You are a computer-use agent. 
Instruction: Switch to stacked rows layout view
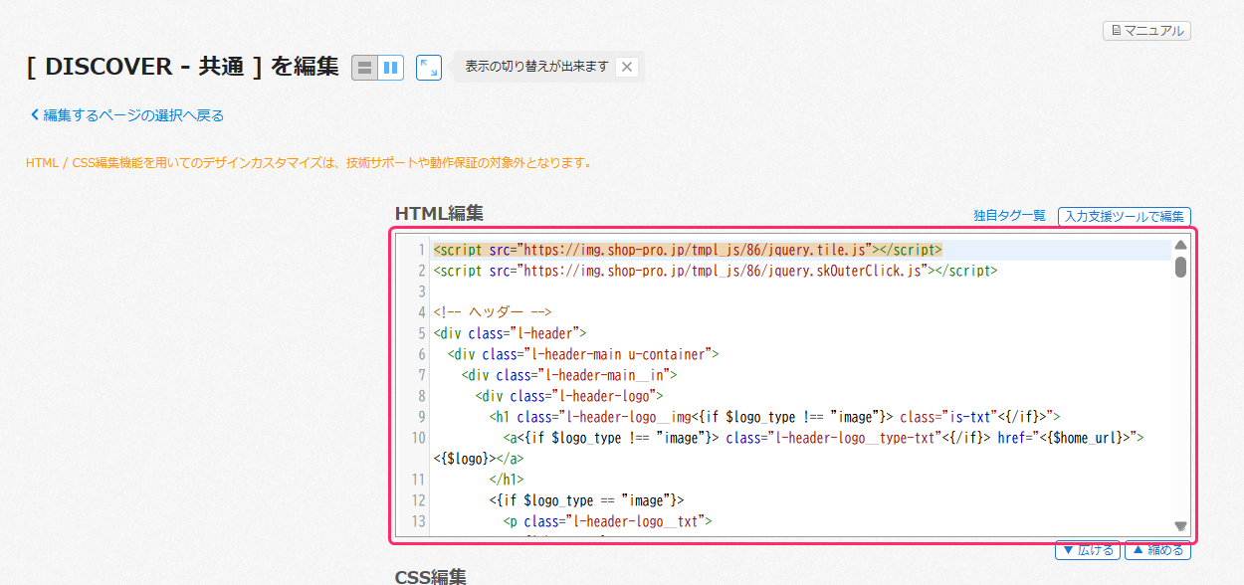pyautogui.click(x=365, y=68)
